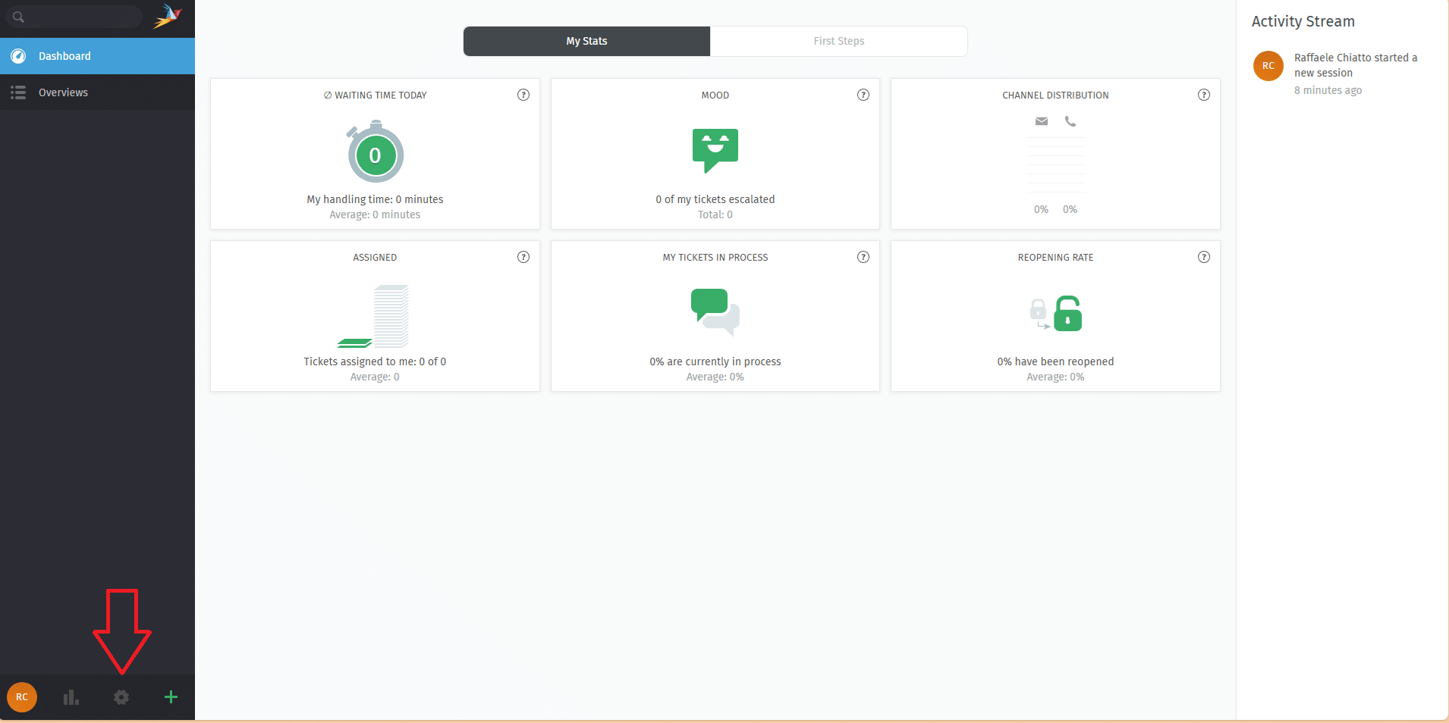Open the admin settings gear icon
This screenshot has height=723, width=1449.
[x=121, y=697]
